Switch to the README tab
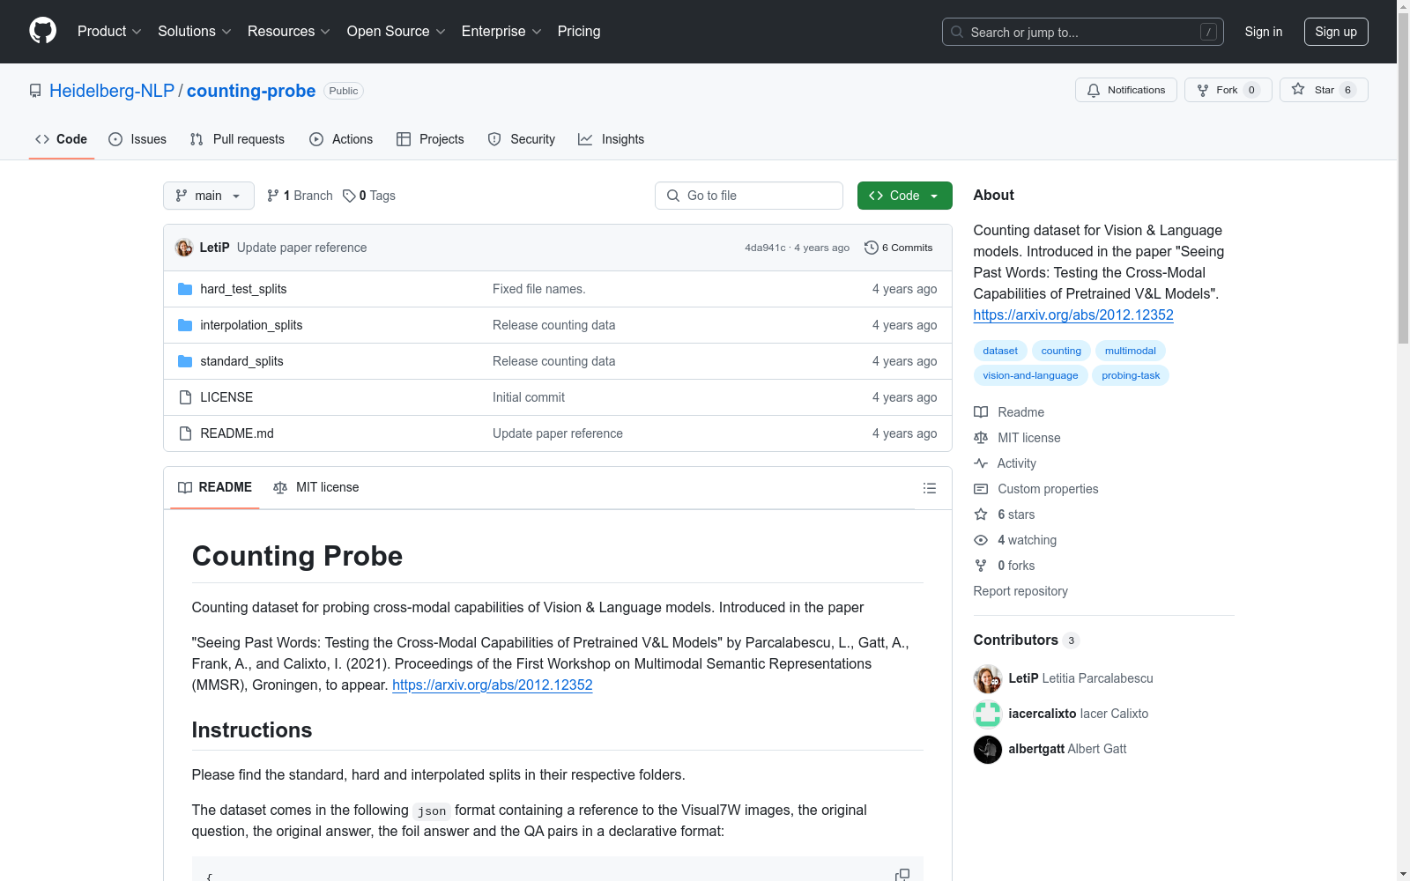 pos(215,487)
